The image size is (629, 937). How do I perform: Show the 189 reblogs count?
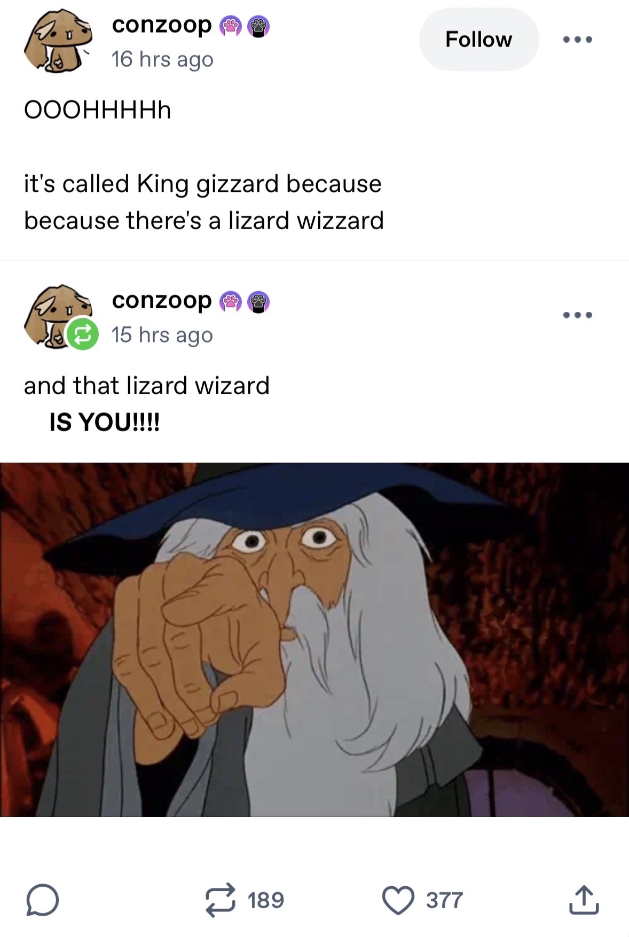click(x=265, y=900)
